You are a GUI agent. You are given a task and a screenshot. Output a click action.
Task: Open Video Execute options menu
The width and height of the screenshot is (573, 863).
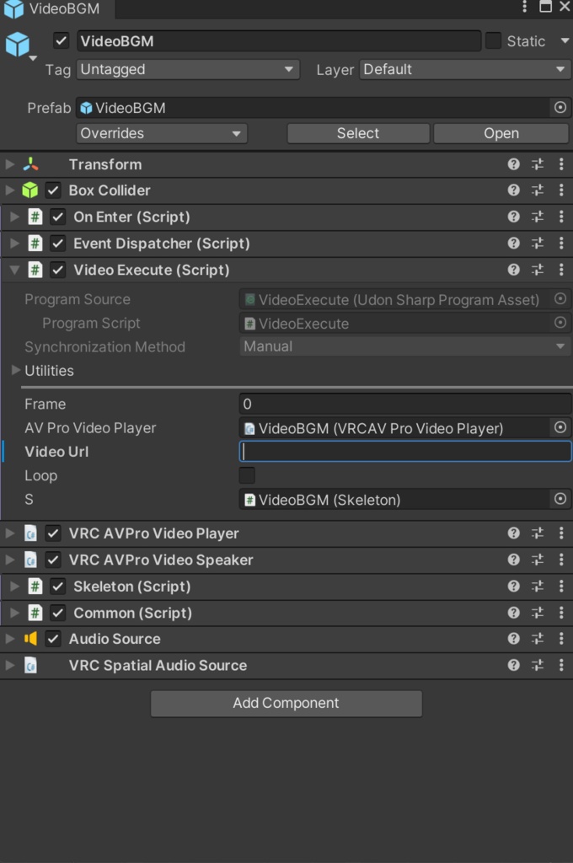561,269
